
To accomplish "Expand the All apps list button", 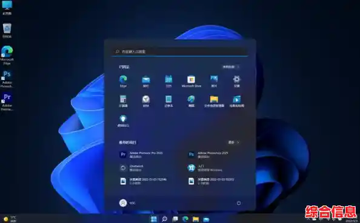I will tap(231, 67).
